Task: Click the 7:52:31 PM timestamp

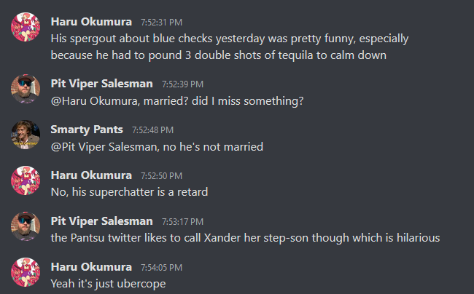Action: (x=161, y=22)
